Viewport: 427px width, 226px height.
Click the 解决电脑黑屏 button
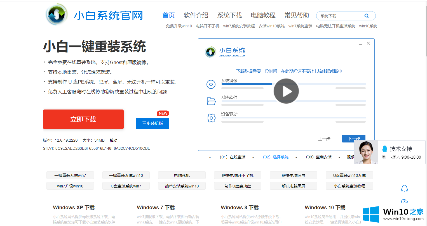click(x=294, y=186)
